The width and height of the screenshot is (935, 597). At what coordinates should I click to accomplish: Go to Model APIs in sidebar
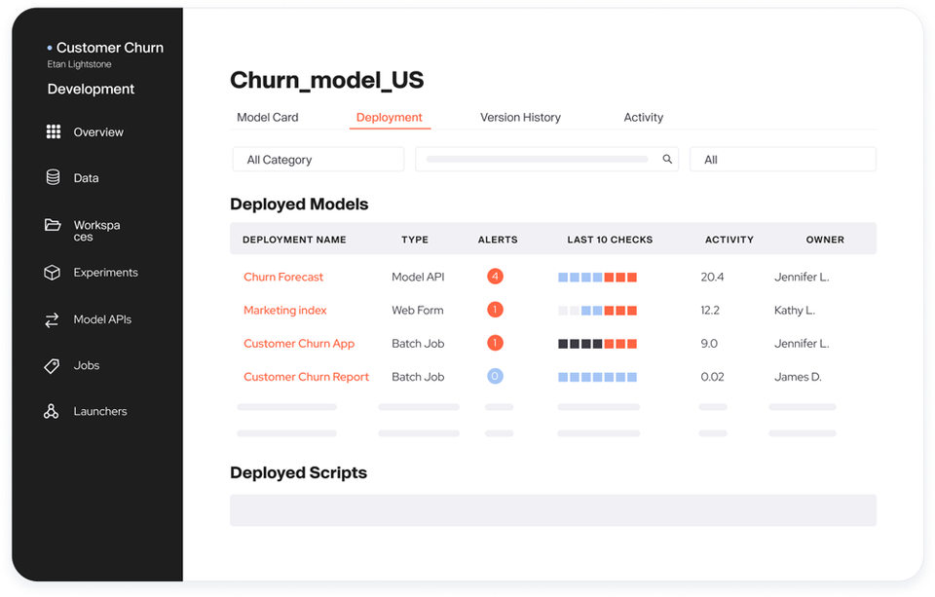[102, 319]
